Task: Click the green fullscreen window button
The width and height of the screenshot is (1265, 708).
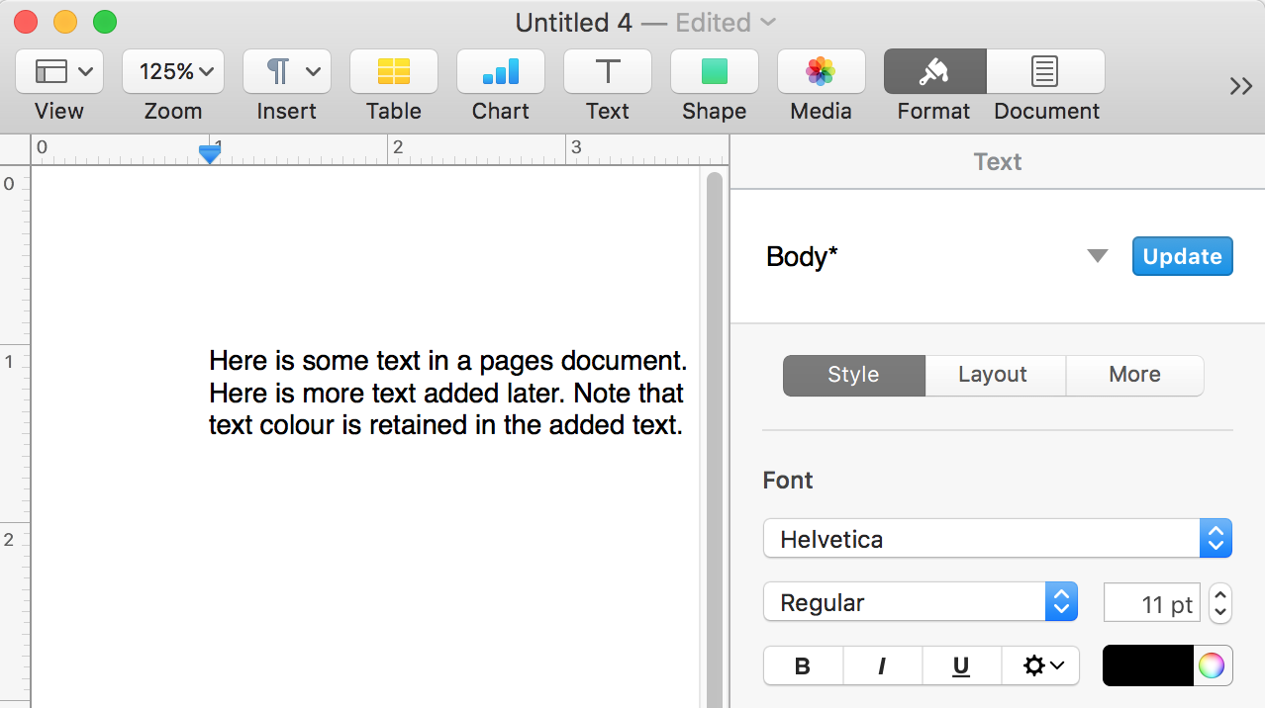Action: [x=104, y=21]
